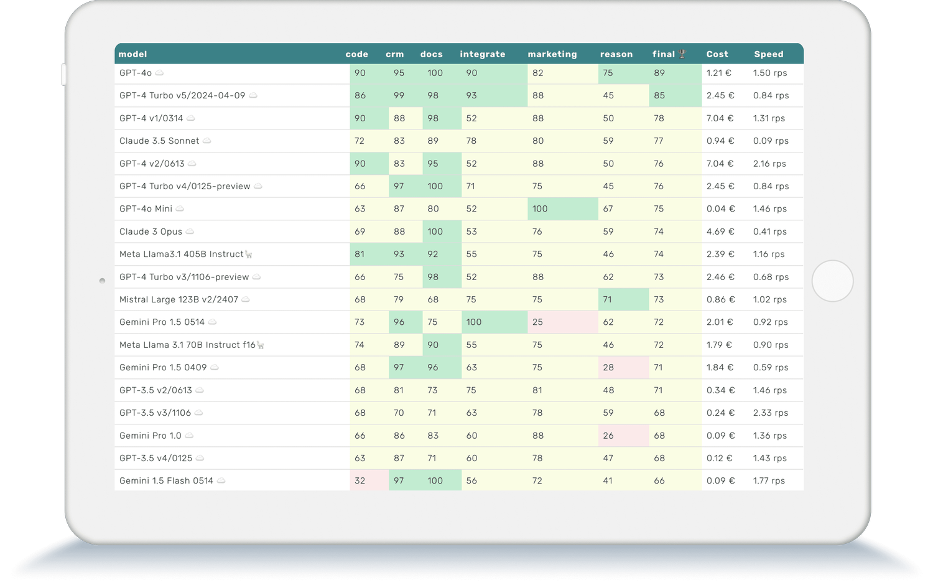This screenshot has width=933, height=585.
Task: Click the cloud icon next to Gemini 1.5 Flash 0514
Action: tap(221, 480)
